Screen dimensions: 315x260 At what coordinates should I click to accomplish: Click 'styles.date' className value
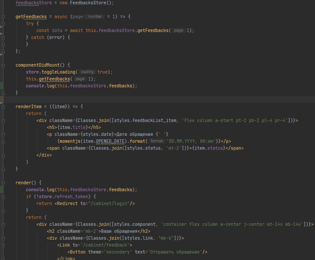click(x=97, y=134)
